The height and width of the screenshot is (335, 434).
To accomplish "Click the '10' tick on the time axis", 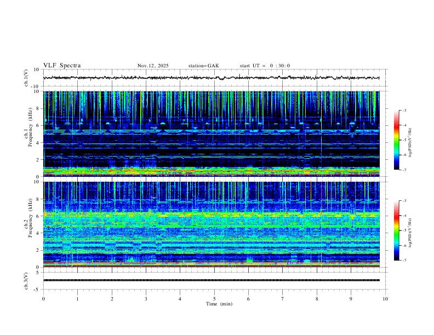I will pyautogui.click(x=385, y=299).
